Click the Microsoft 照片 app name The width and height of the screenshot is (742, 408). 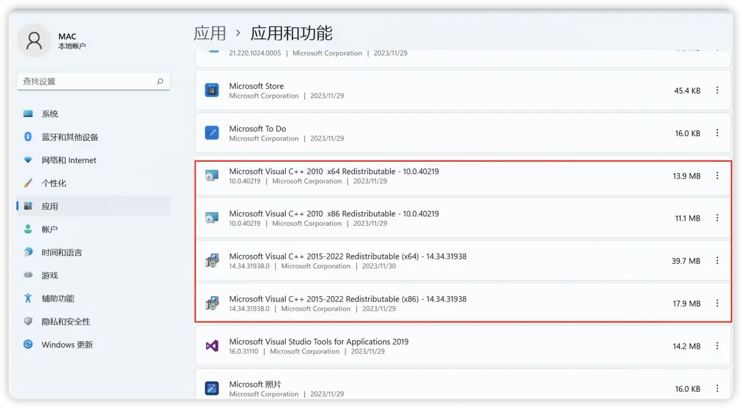tap(255, 384)
